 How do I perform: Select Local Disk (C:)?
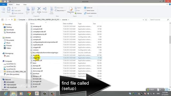(11, 64)
